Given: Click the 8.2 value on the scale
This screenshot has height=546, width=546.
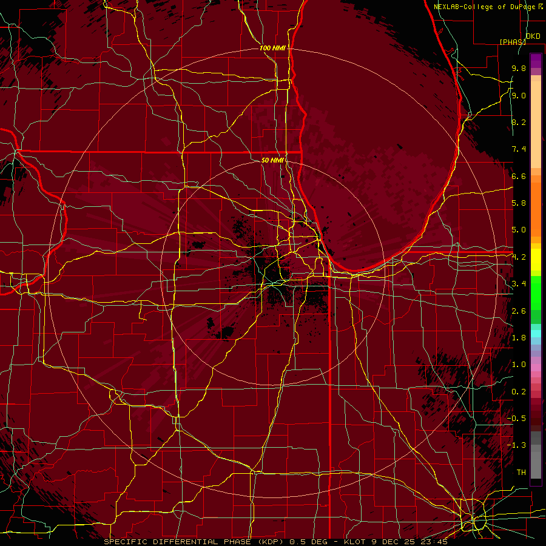Looking at the screenshot, I should point(519,122).
